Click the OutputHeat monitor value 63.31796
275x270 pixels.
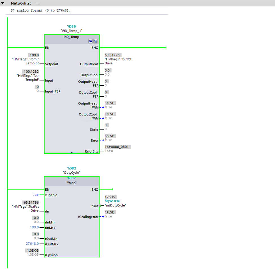tap(113, 55)
